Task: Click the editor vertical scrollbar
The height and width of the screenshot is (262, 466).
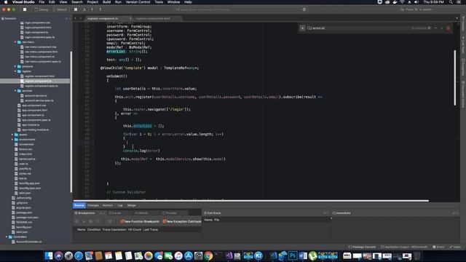Action: pos(454,78)
